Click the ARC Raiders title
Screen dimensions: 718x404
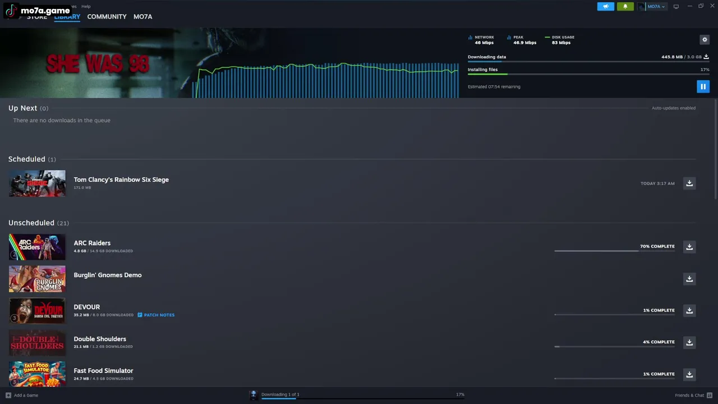92,243
